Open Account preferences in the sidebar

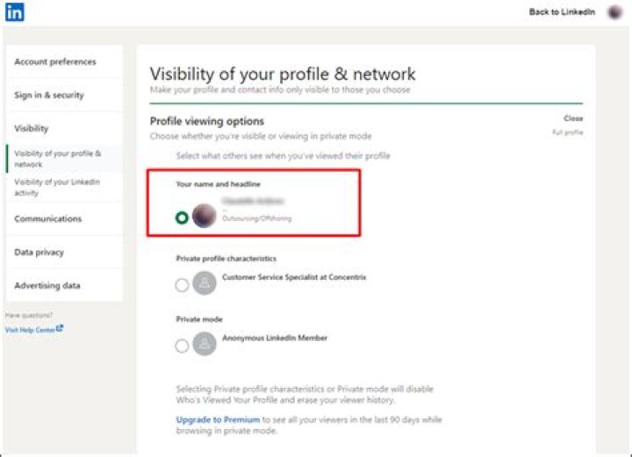[x=55, y=62]
